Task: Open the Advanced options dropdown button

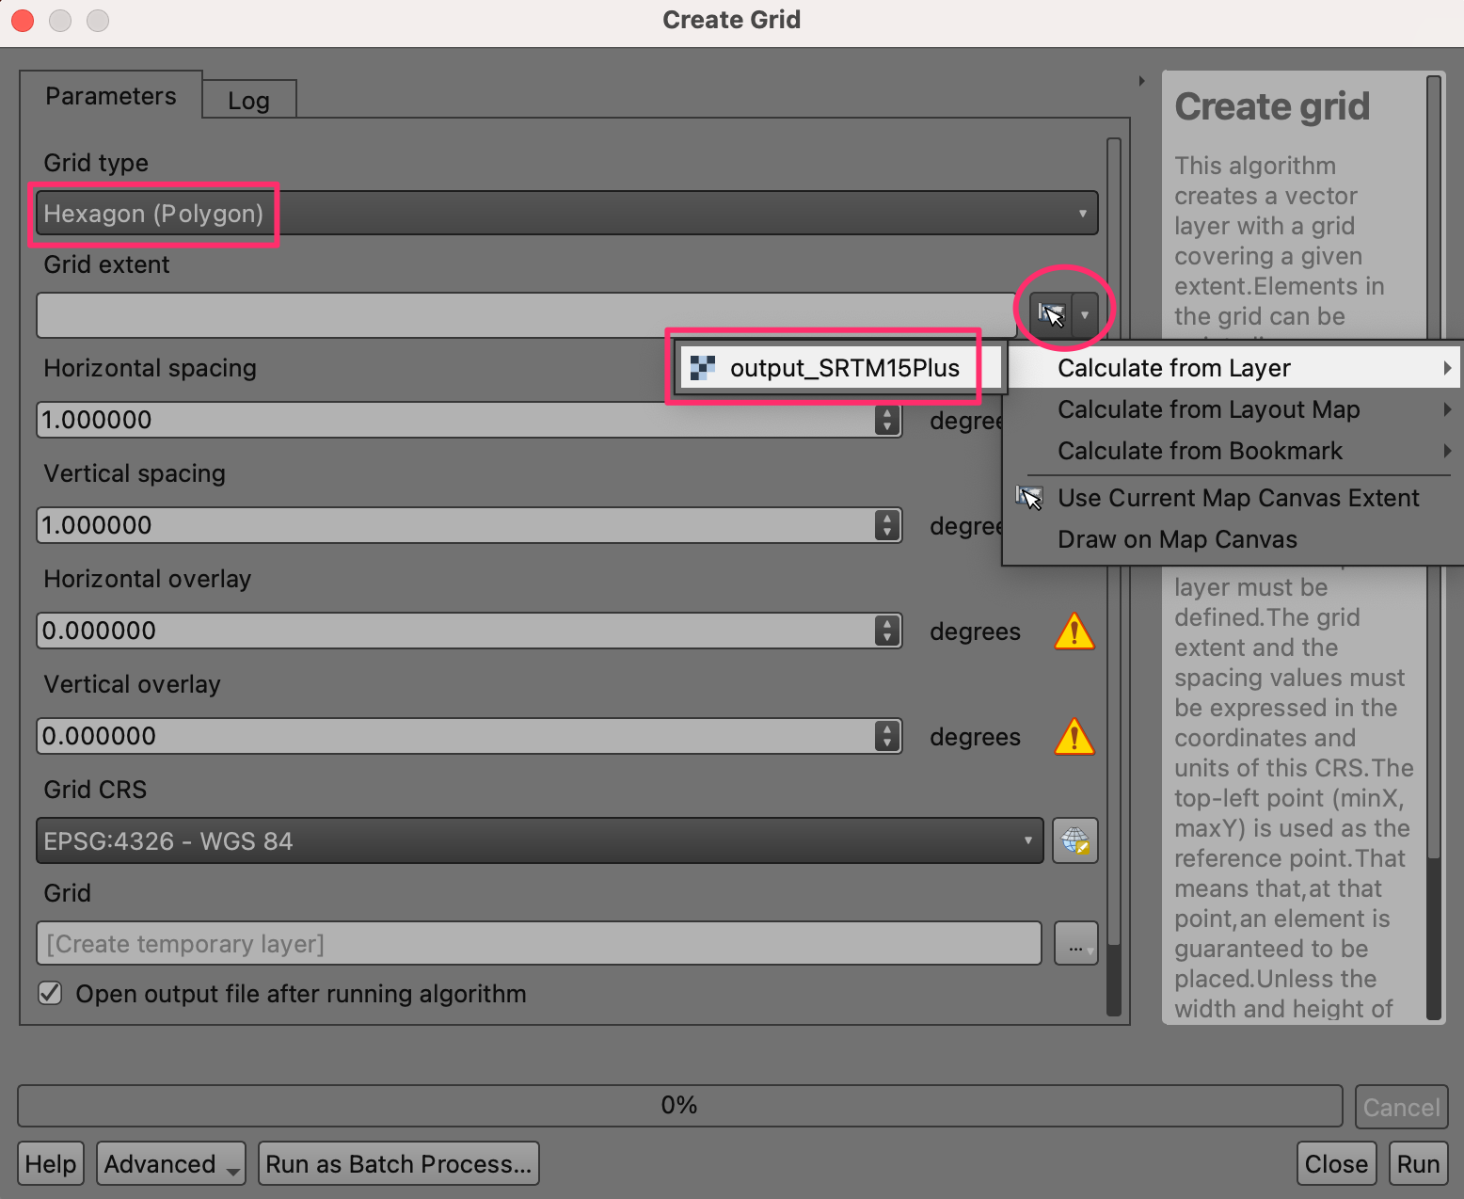Action: [170, 1164]
